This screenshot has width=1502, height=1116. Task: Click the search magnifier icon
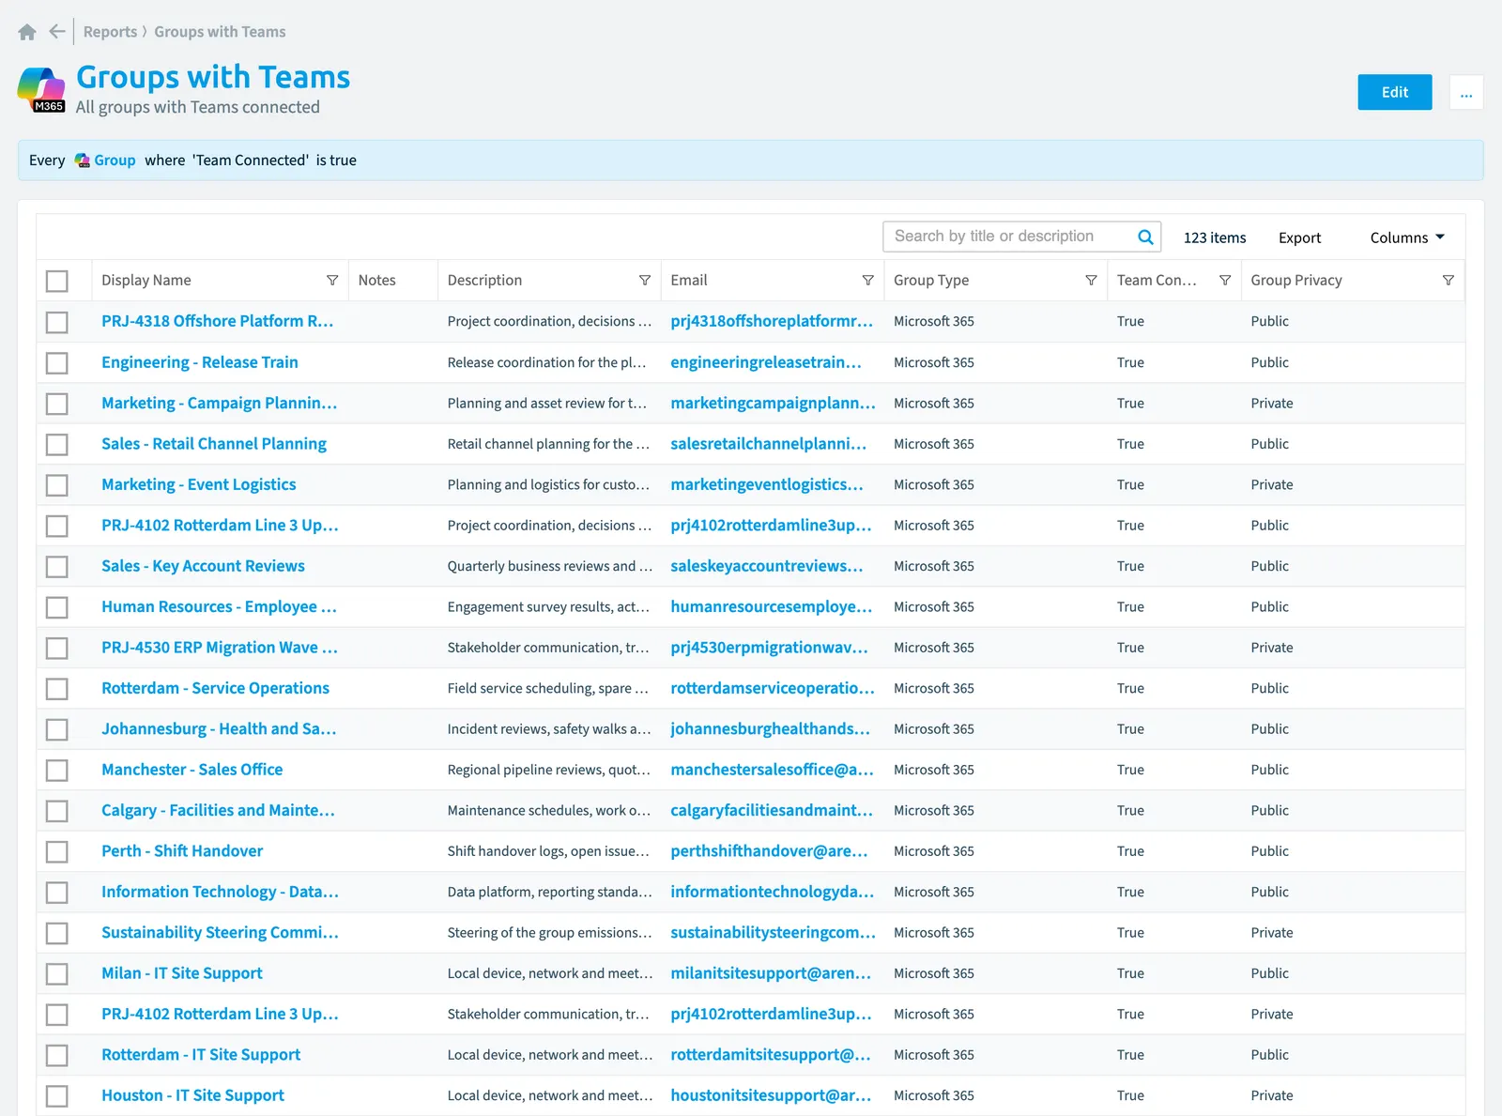1145,237
